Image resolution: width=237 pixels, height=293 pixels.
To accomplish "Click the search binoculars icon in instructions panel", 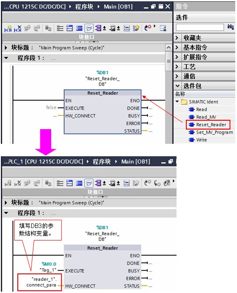I will tap(230, 27).
